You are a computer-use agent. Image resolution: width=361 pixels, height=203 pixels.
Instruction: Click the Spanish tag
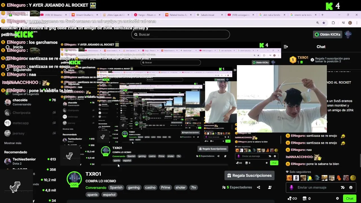tap(116, 187)
